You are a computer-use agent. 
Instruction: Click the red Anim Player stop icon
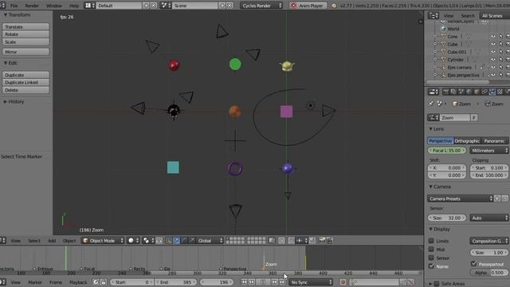(294, 6)
